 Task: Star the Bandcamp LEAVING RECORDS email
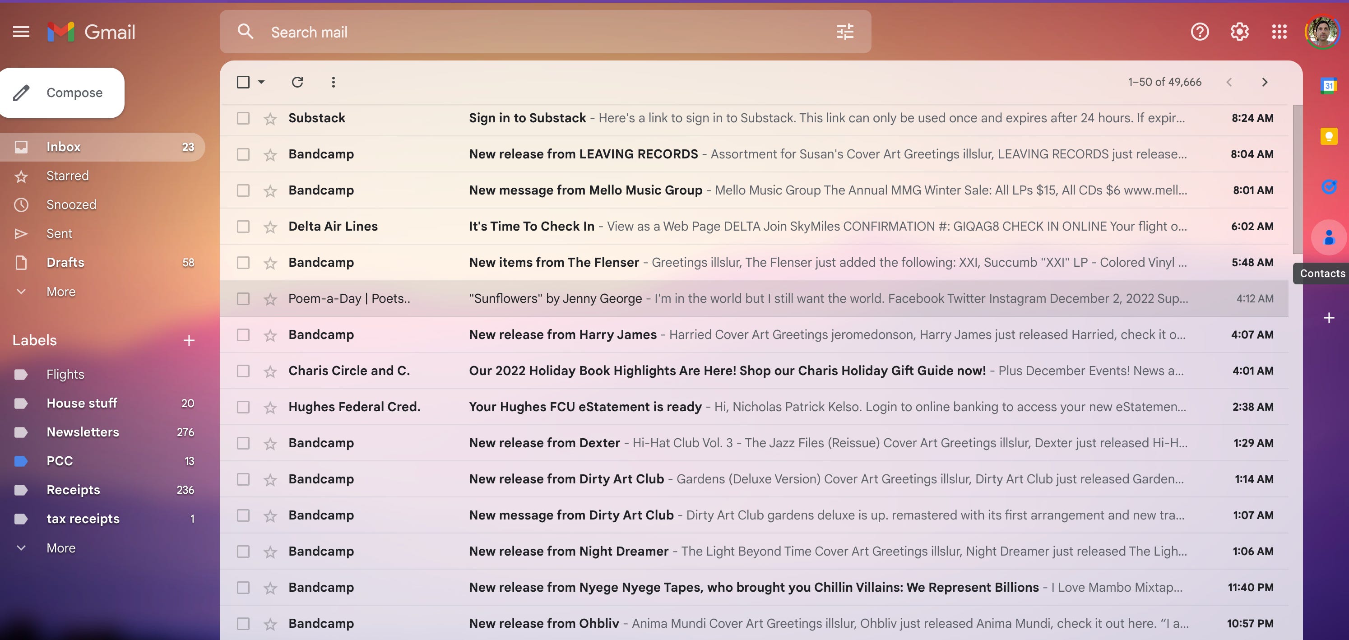pyautogui.click(x=270, y=155)
